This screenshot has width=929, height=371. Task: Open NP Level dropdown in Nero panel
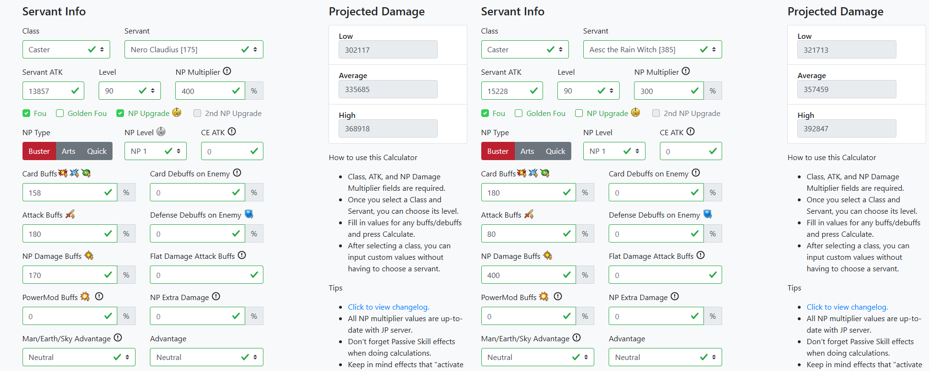coord(156,151)
